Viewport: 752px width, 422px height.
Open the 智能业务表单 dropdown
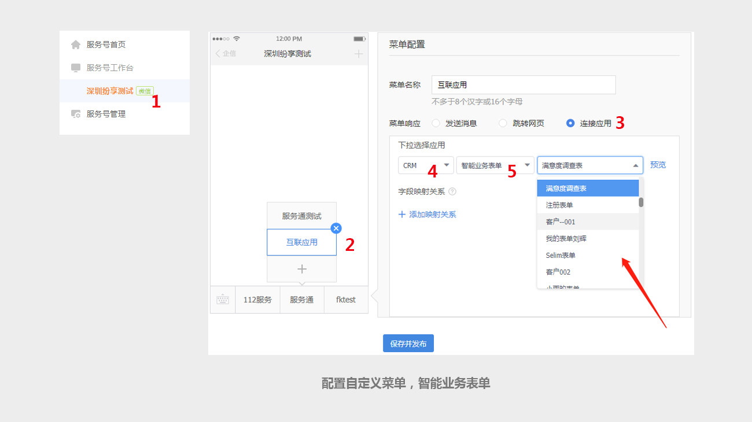(495, 165)
